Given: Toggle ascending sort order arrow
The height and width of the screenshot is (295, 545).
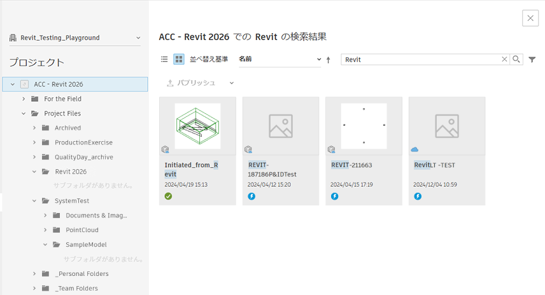Looking at the screenshot, I should [328, 60].
